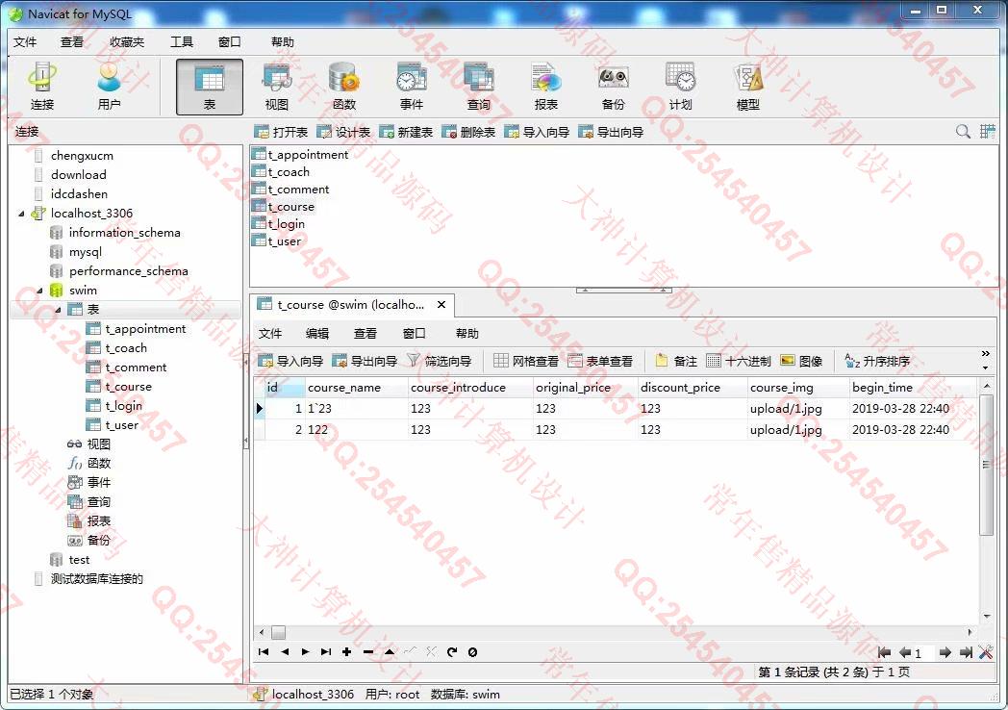Click object list 导入向导 import wizard
This screenshot has height=710, width=1008.
(x=537, y=132)
